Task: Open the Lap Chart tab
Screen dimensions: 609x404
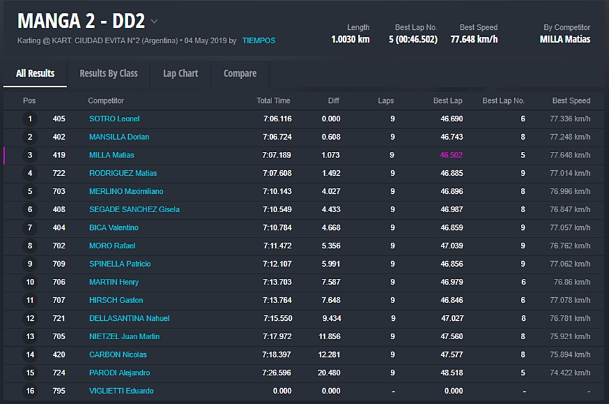Action: point(180,74)
